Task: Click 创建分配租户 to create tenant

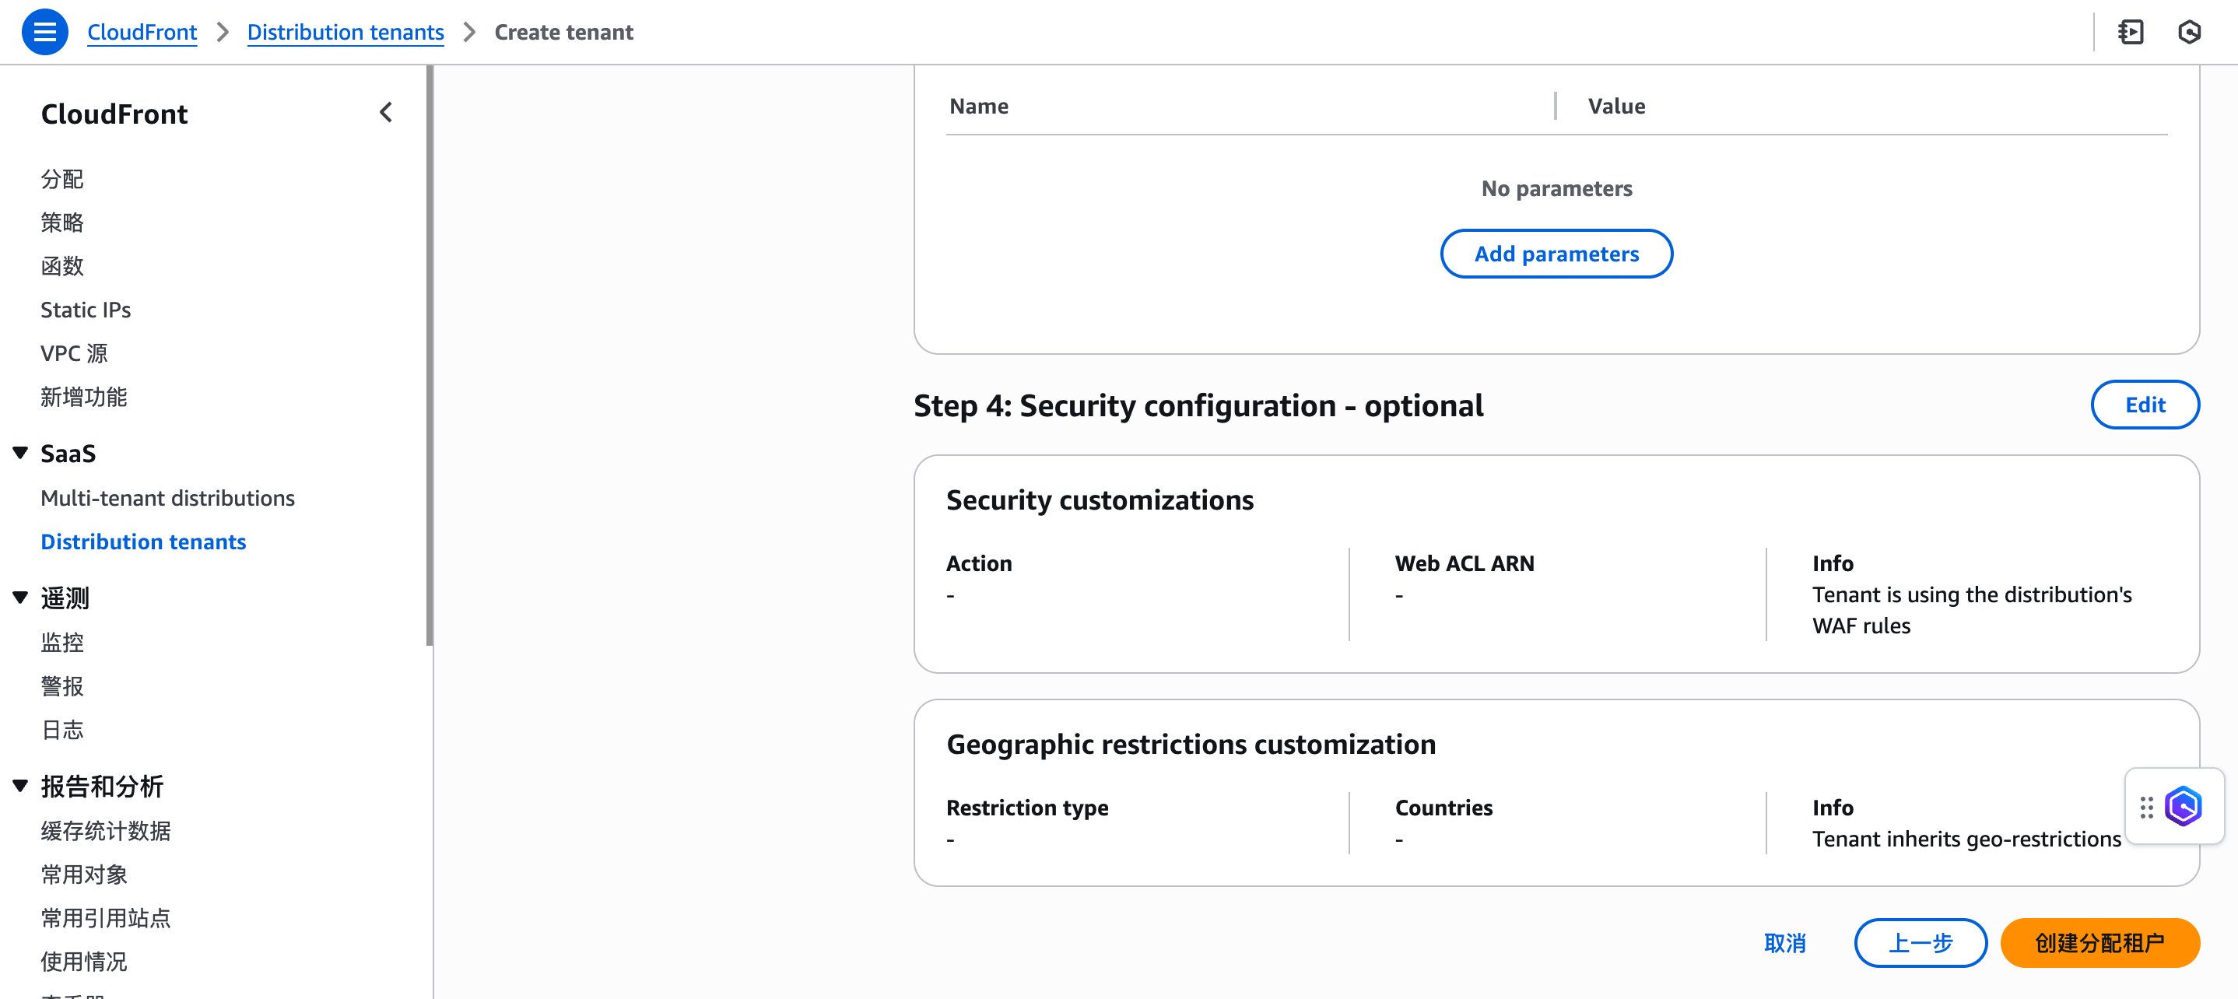Action: (x=2099, y=942)
